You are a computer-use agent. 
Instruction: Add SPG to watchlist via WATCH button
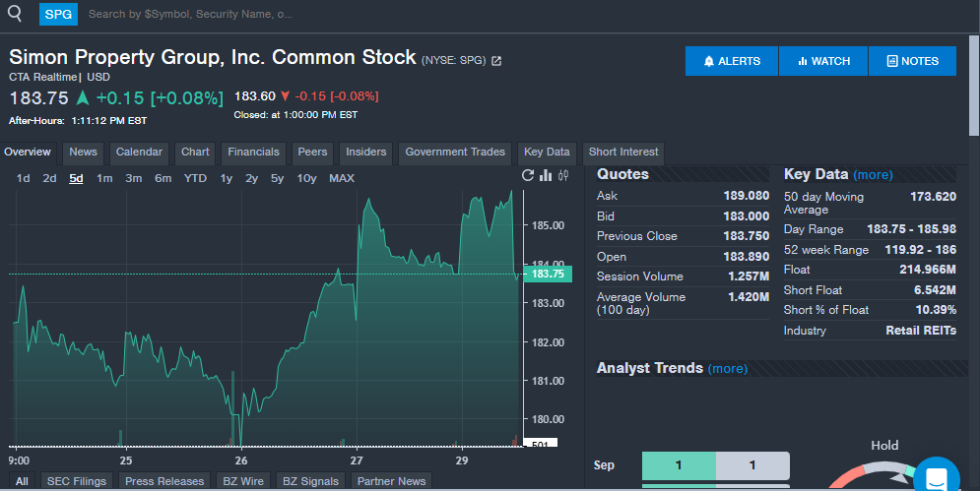pos(823,61)
